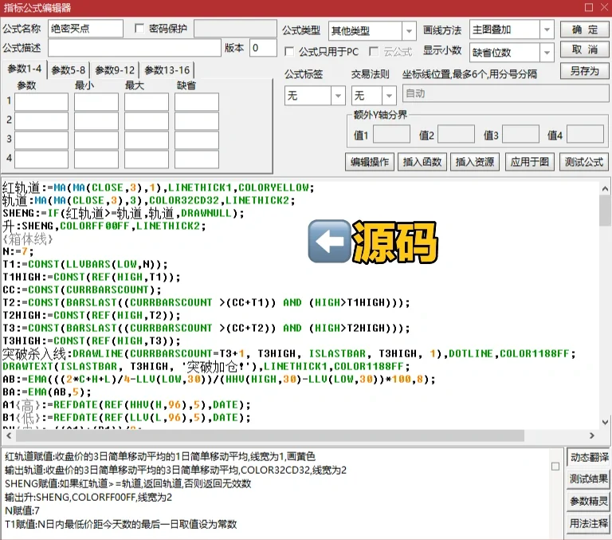Maximize the 指标公式编辑器 window

(589, 7)
